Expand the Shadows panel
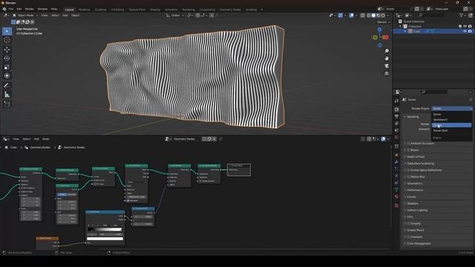Viewport: 475px width, 267px height. 413,203
